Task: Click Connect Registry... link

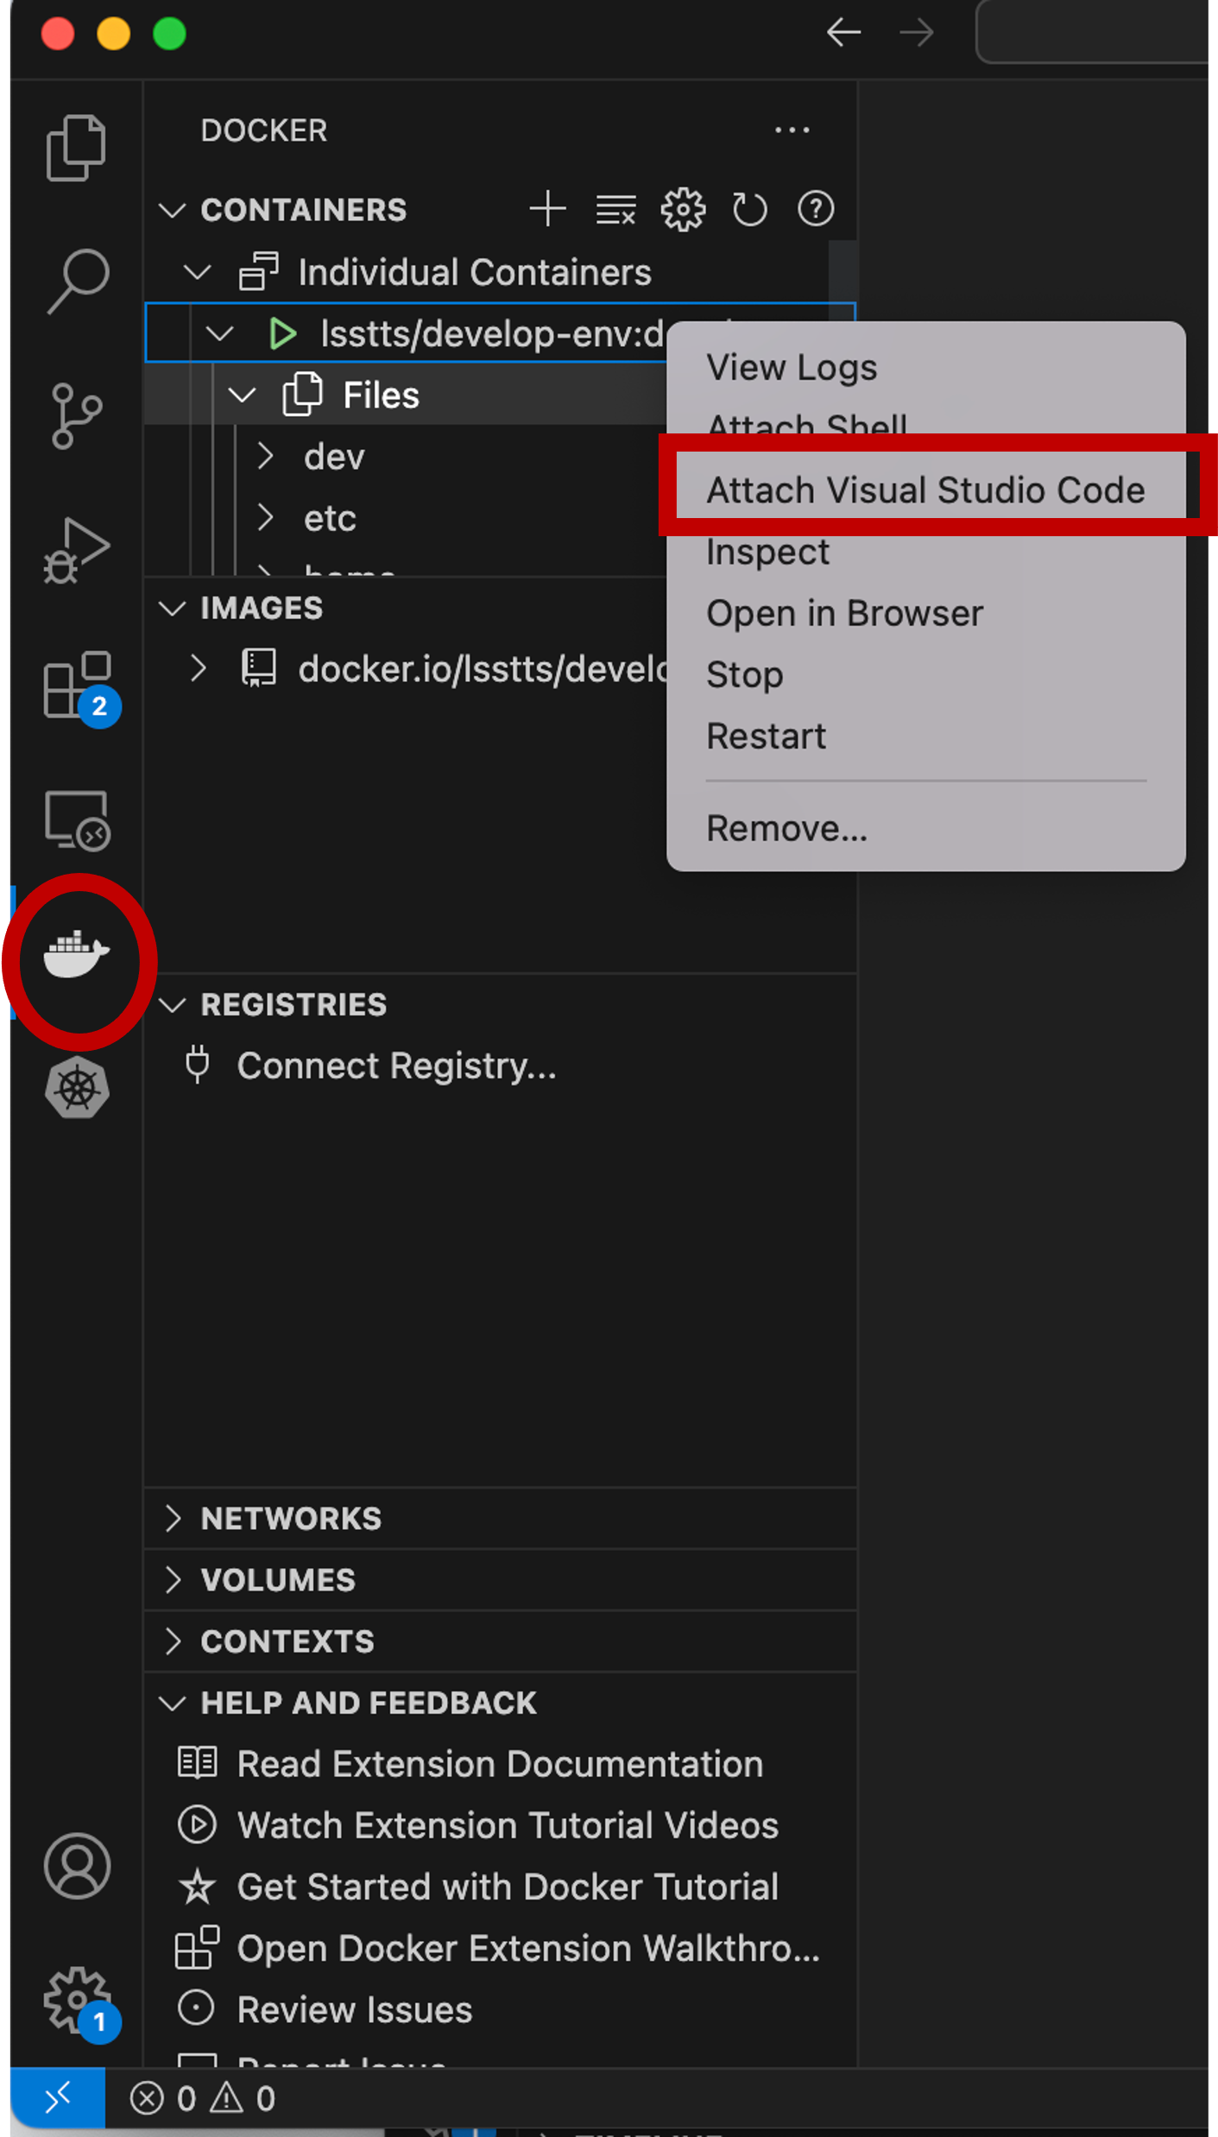Action: click(x=396, y=1065)
